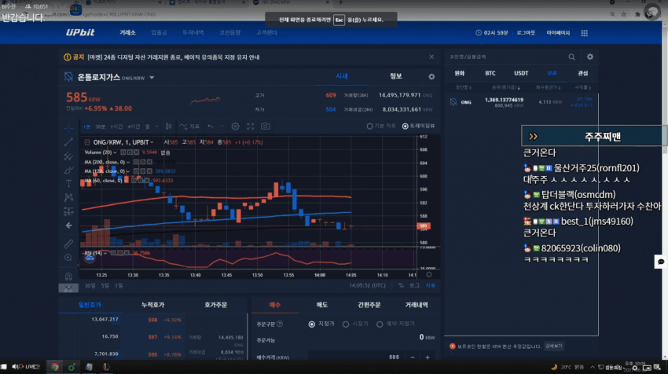
Task: Open the 입출금 menu
Action: pos(159,33)
